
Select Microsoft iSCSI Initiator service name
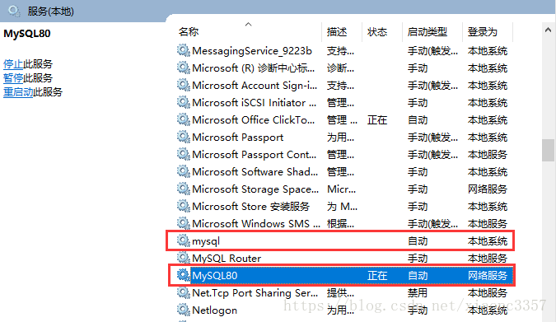click(x=255, y=103)
